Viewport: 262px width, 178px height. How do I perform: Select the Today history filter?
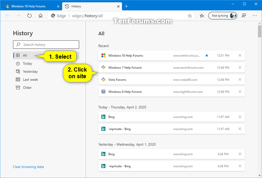coord(46,64)
